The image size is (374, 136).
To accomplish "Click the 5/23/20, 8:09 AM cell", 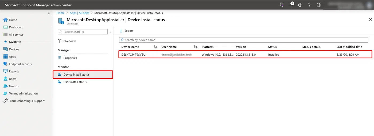I will click(348, 55).
